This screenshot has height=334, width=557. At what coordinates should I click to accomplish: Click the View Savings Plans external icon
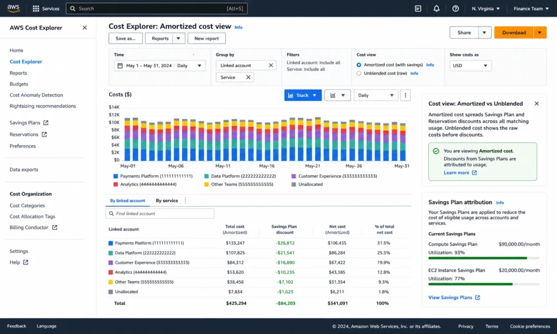(478, 298)
